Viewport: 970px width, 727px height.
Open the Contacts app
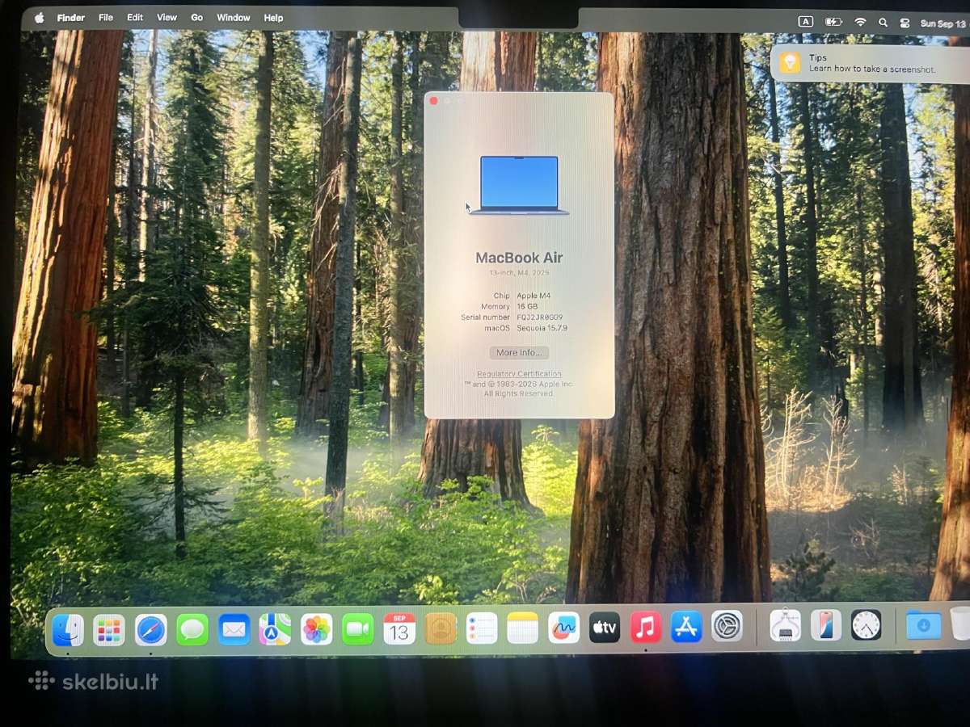(x=441, y=628)
